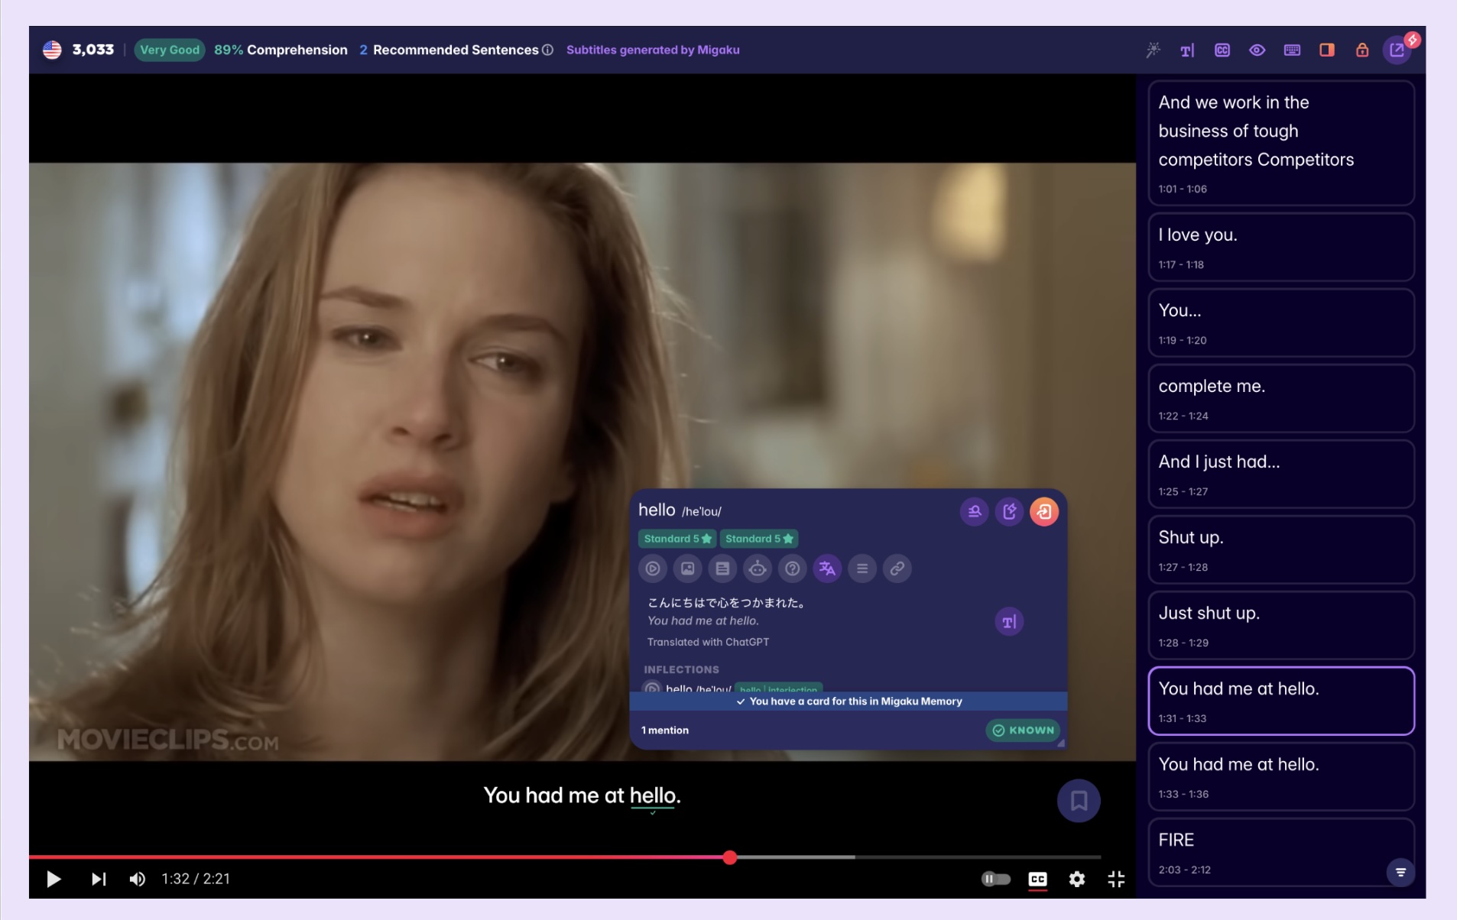Select subtitle line 'I love you.'
Image resolution: width=1457 pixels, height=920 pixels.
[x=1281, y=247]
